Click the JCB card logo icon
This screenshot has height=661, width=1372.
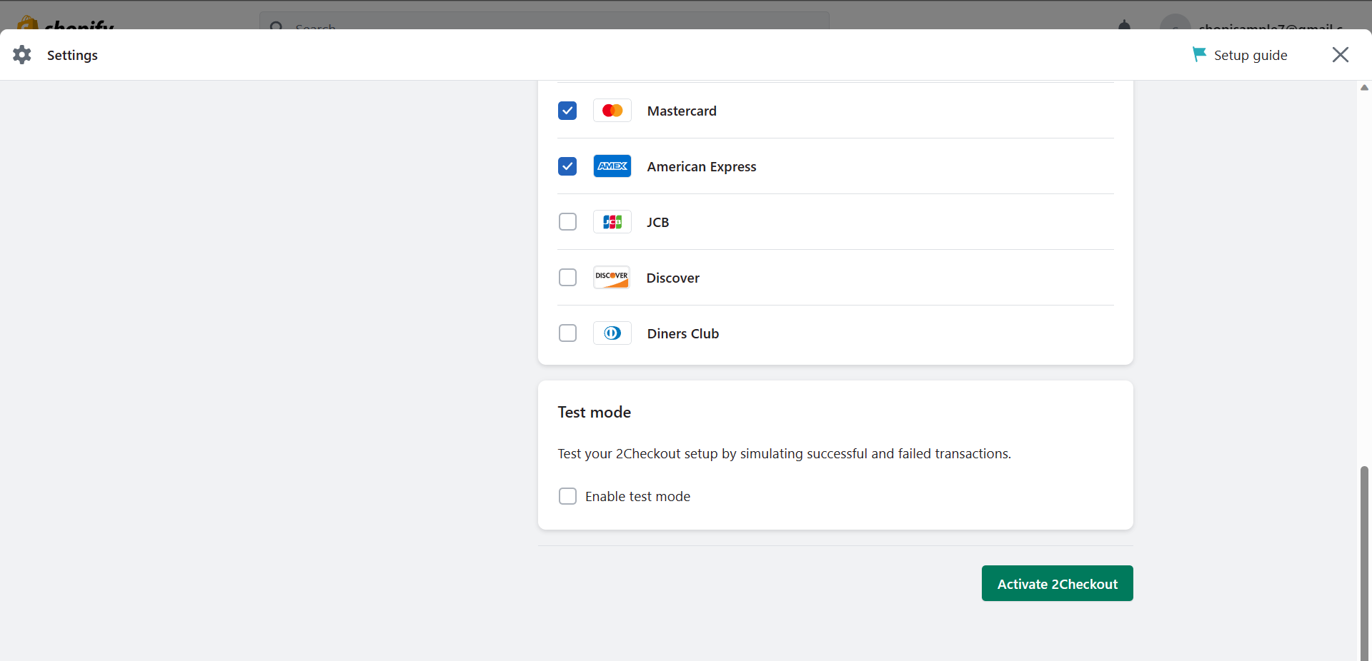click(x=612, y=222)
